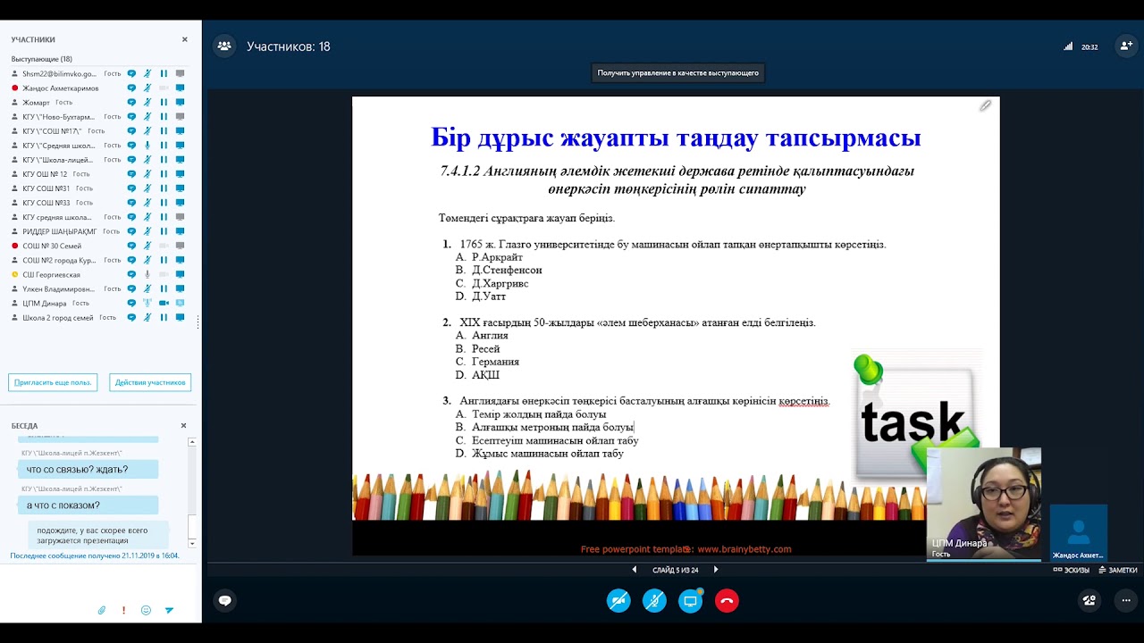Screen dimensions: 1144x643
Task: Select participant СШ Георгиевская
Action: pyautogui.click(x=52, y=274)
